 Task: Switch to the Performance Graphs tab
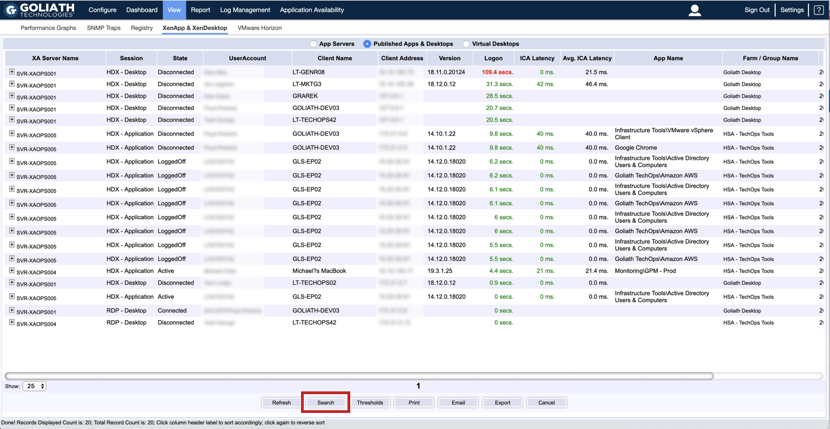click(48, 28)
